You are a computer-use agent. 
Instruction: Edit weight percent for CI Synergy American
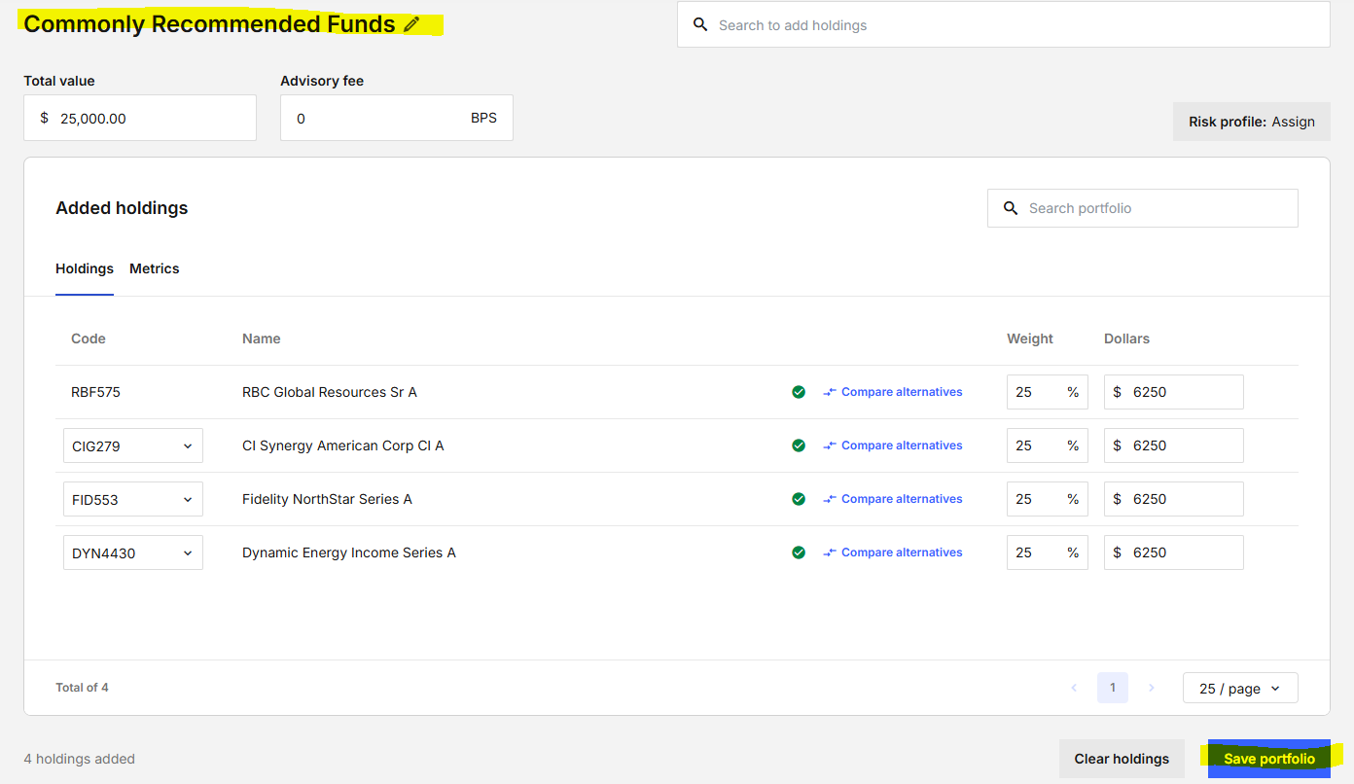(x=1048, y=445)
